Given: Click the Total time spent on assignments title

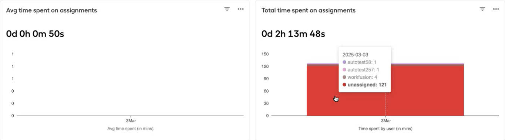Looking at the screenshot, I should [x=309, y=10].
